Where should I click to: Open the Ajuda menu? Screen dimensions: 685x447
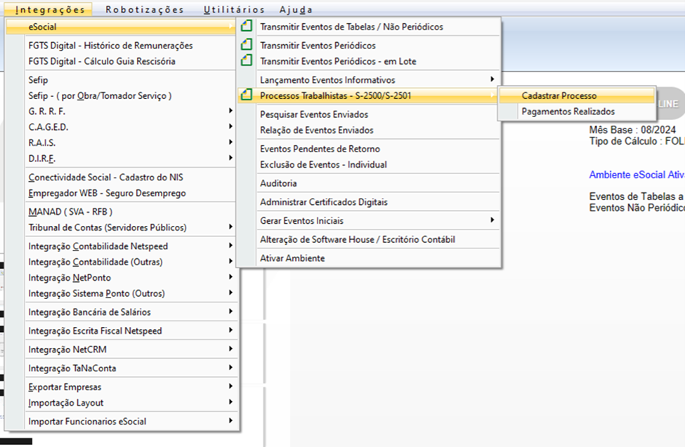[x=296, y=10]
